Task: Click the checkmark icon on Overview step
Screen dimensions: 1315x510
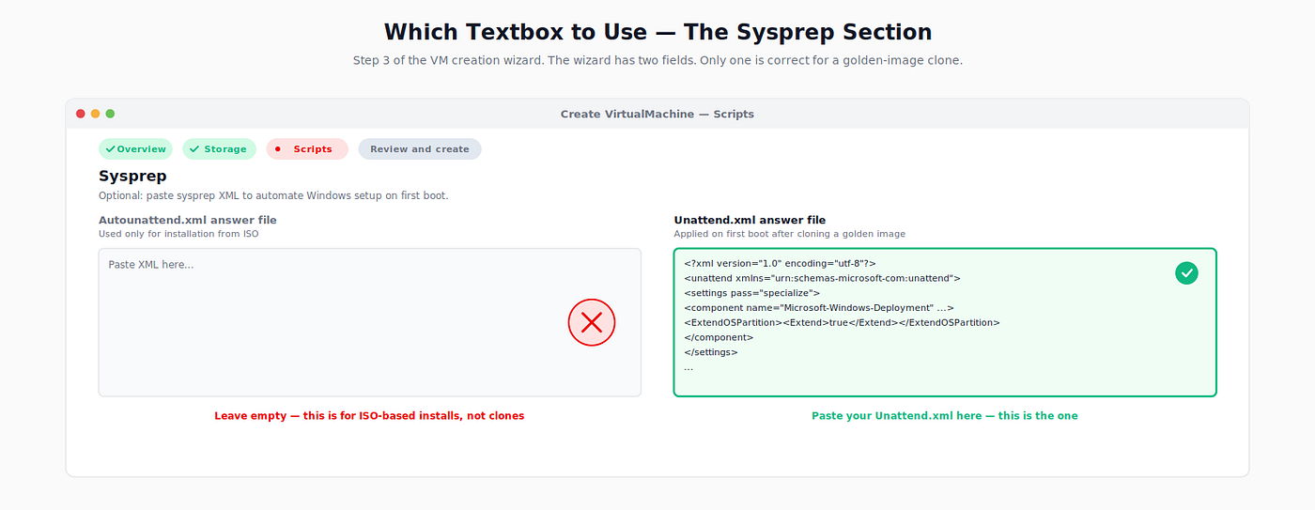Action: click(x=111, y=148)
